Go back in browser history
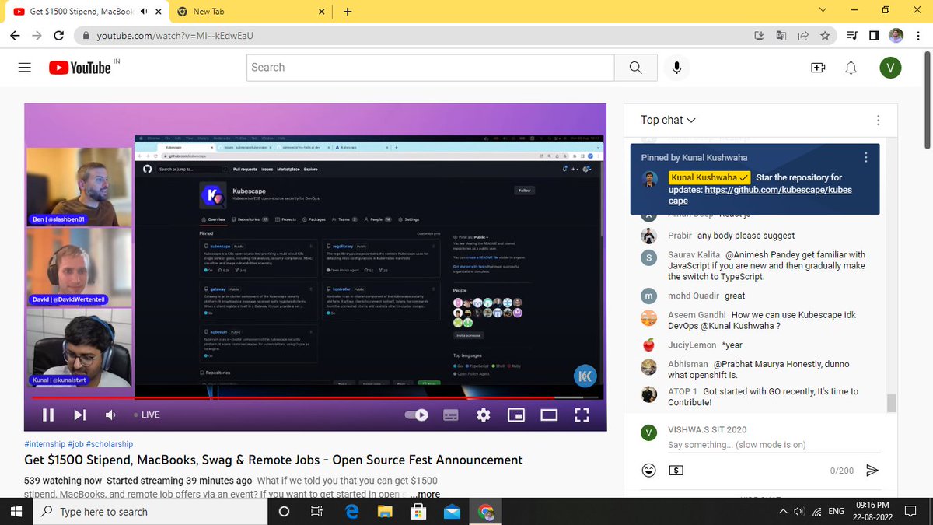 coord(16,36)
